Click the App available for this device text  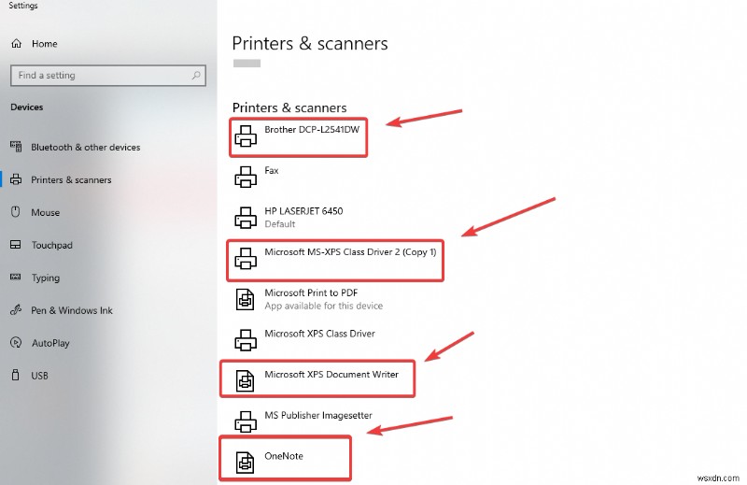point(323,306)
